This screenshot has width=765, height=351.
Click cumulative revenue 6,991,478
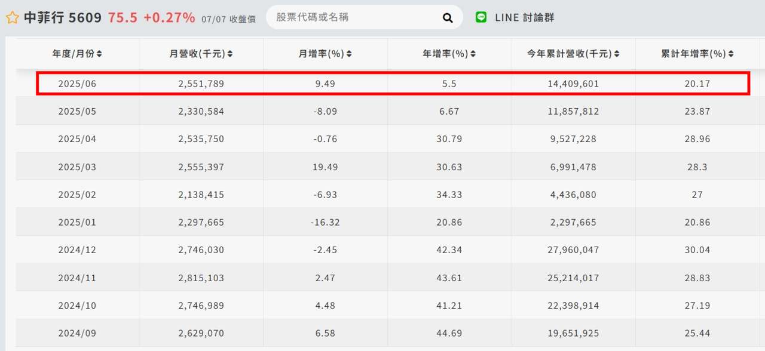pos(573,167)
